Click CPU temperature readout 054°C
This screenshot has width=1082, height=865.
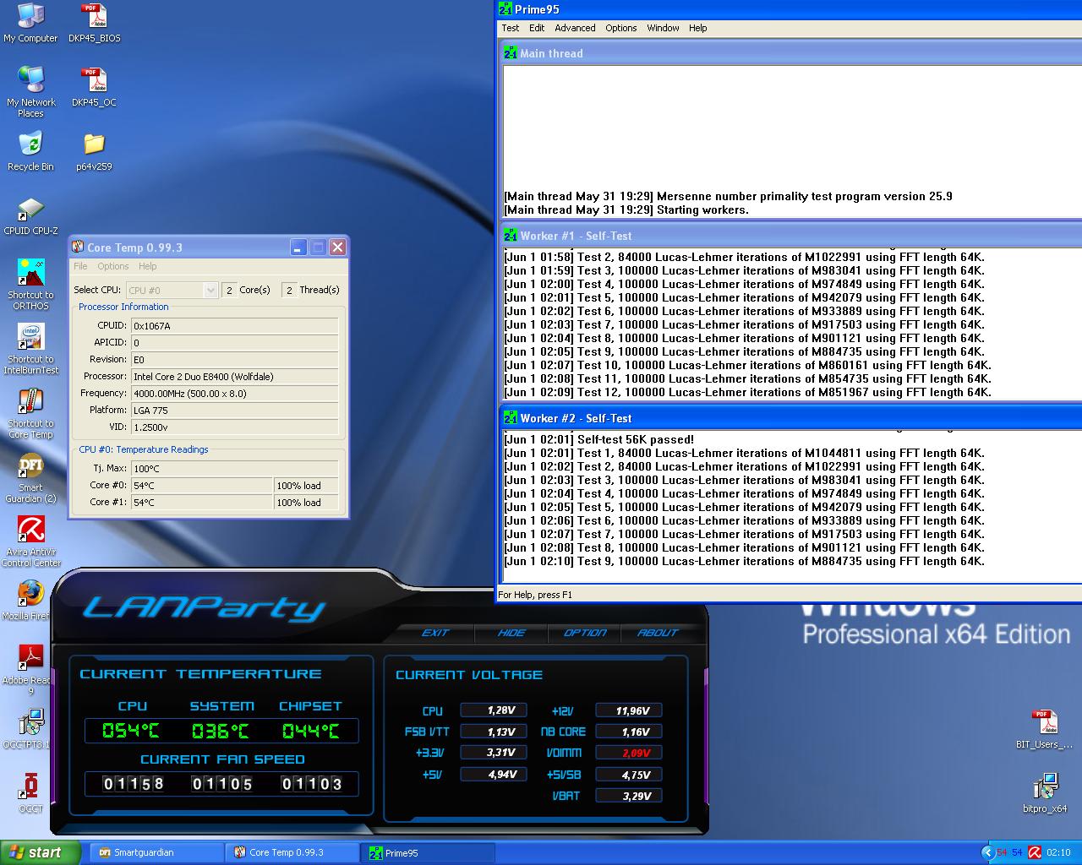click(131, 731)
